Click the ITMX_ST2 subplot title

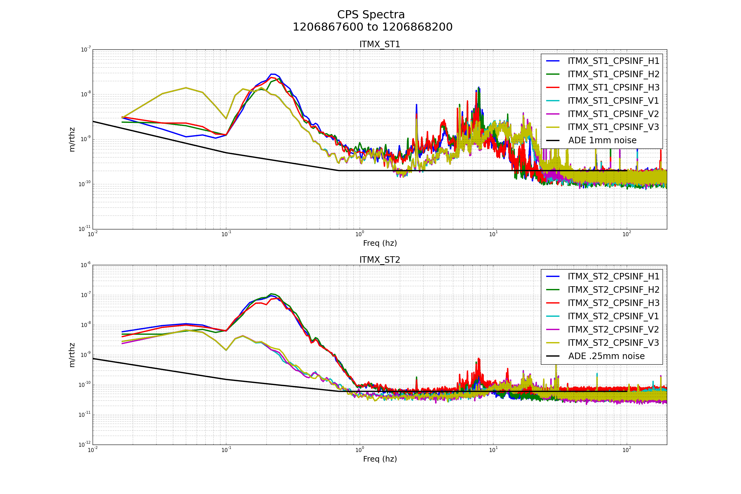(380, 260)
